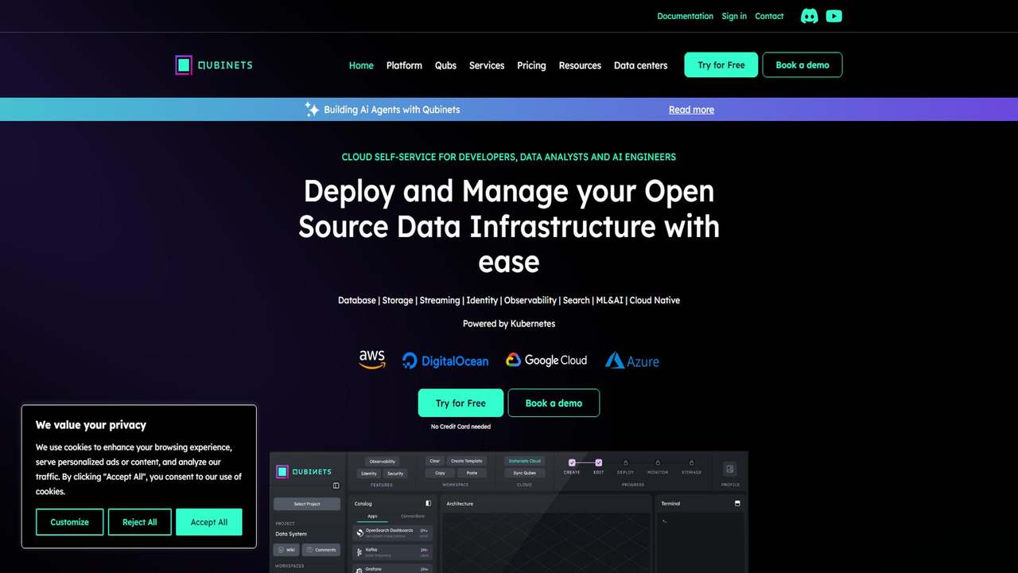
Task: Toggle the Edit step checkbox in preview
Action: click(x=599, y=462)
